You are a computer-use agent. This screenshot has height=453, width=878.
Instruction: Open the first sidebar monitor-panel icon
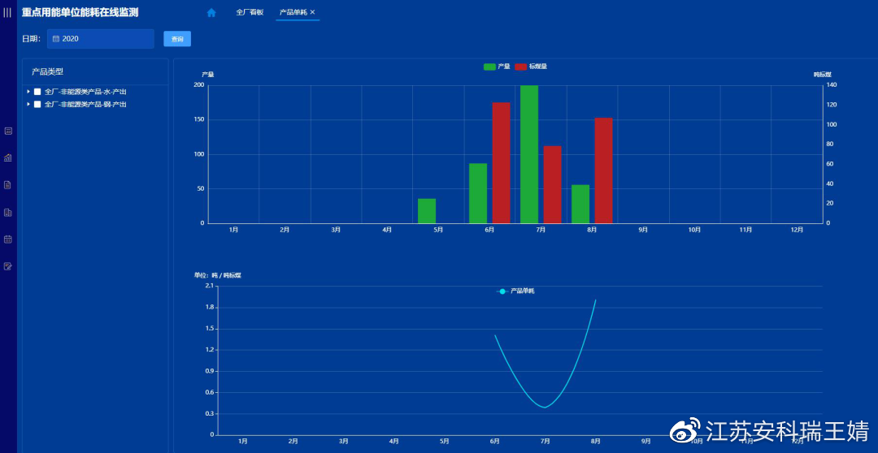pyautogui.click(x=8, y=131)
